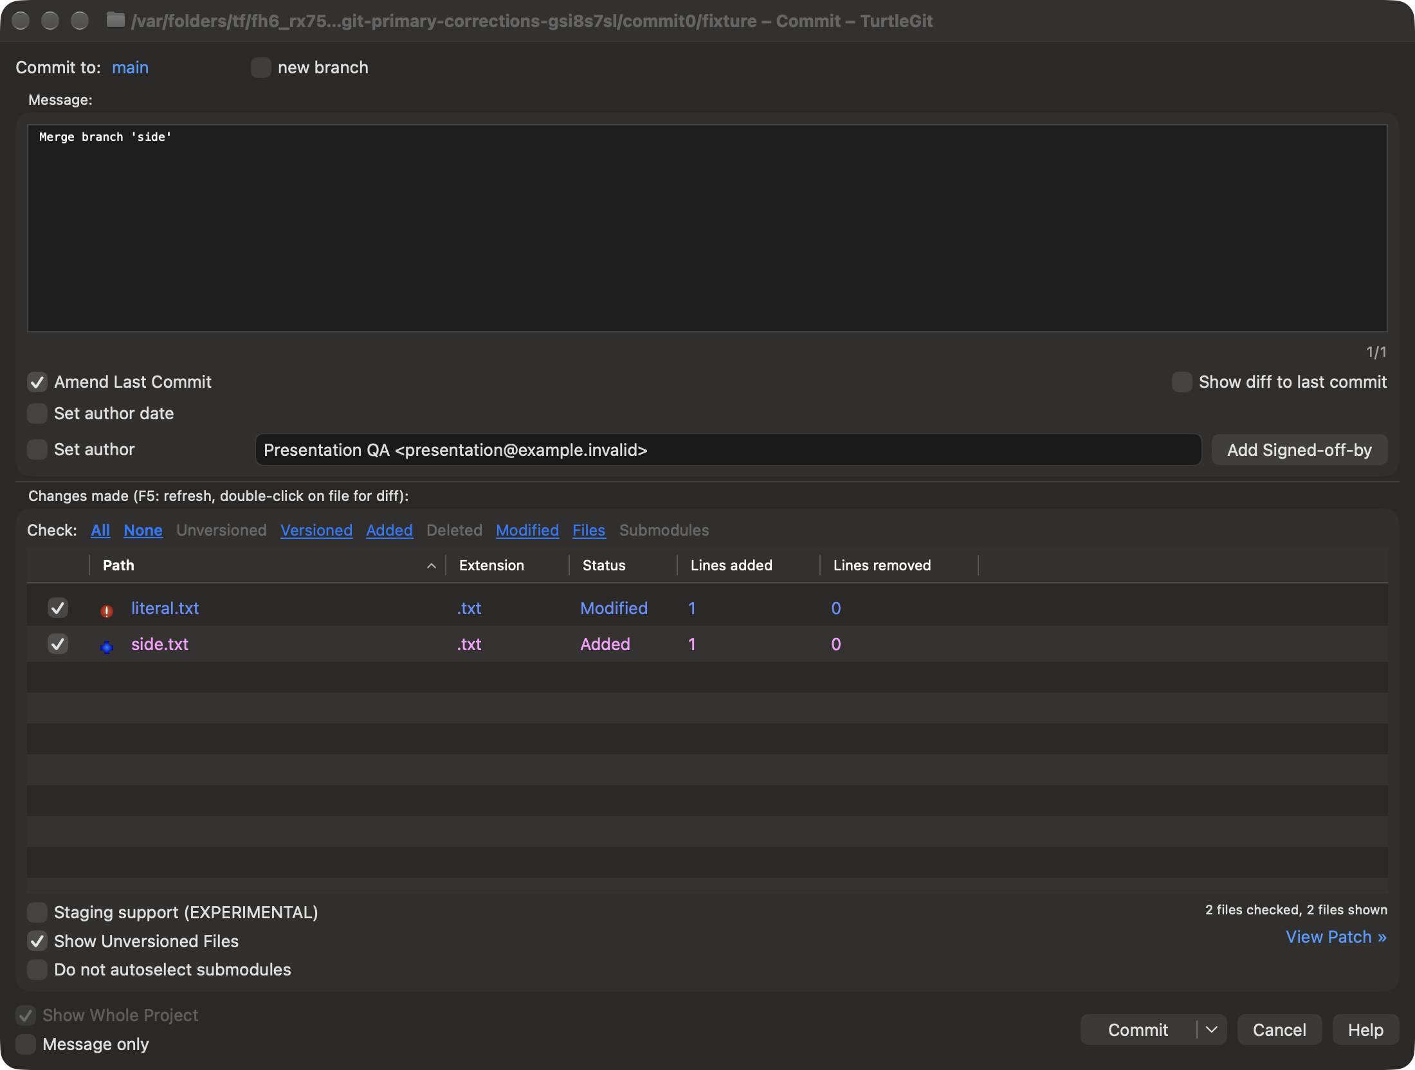
Task: Uncheck Amend Last Commit
Action: (x=37, y=382)
